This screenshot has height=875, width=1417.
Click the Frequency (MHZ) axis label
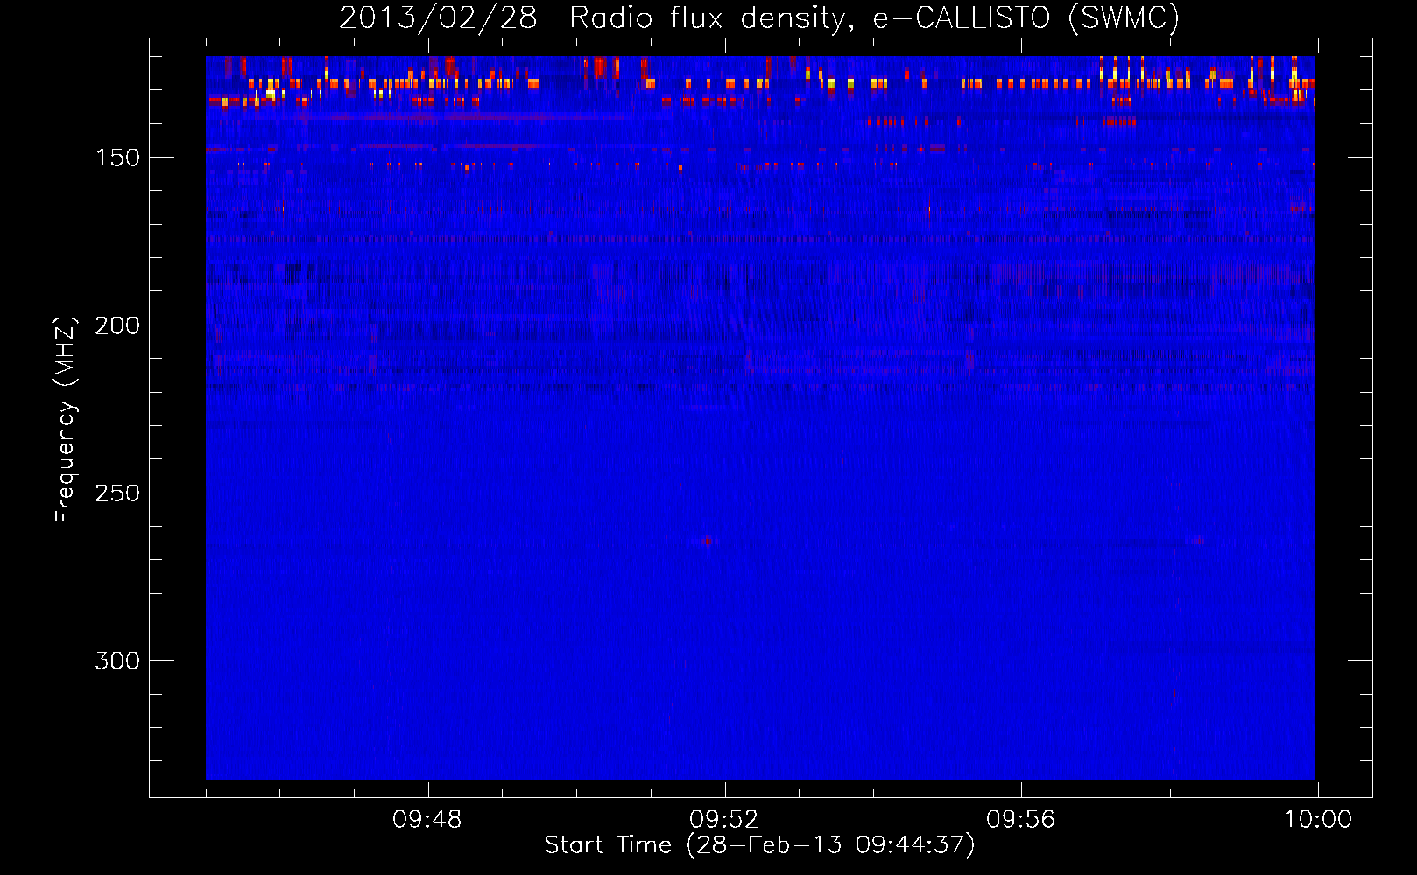[x=66, y=420]
